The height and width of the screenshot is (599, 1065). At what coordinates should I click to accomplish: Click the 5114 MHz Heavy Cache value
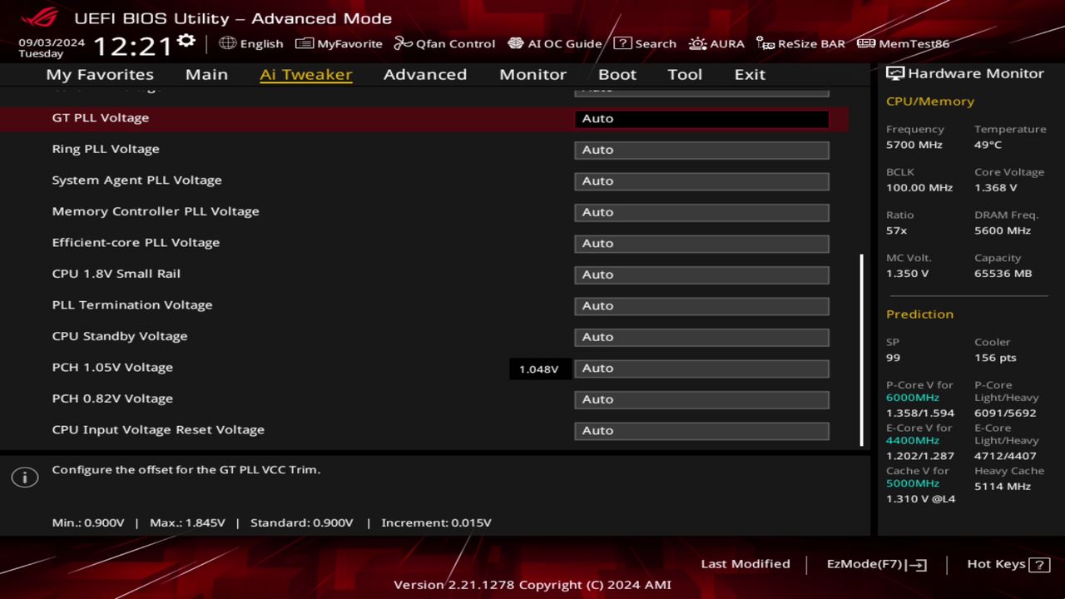1003,486
